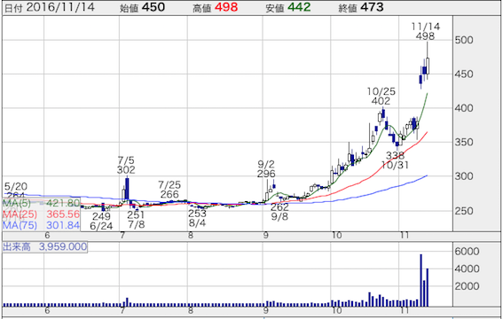Select the 5/20 annotation label
The height and width of the screenshot is (319, 503).
16,186
